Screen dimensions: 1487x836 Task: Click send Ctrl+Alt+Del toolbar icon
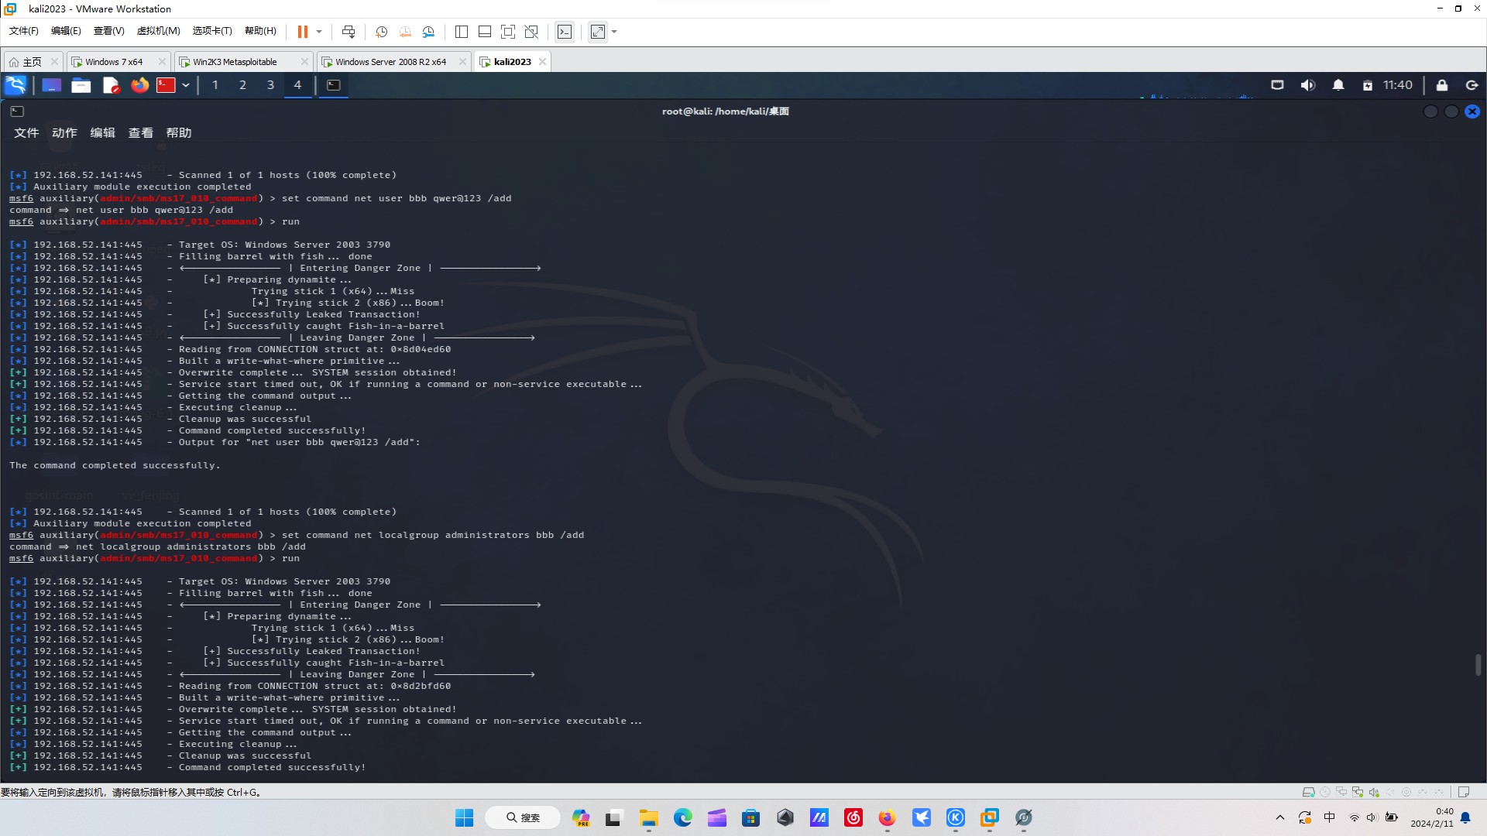click(349, 32)
